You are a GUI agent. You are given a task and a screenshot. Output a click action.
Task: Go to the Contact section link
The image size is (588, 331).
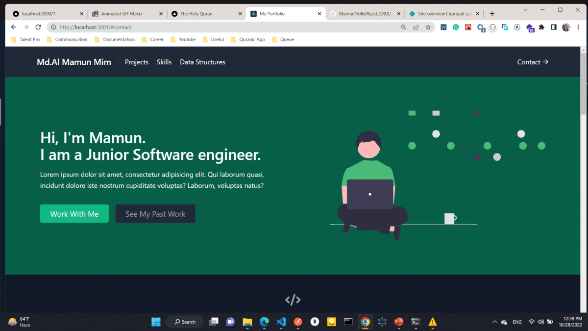[x=533, y=62]
